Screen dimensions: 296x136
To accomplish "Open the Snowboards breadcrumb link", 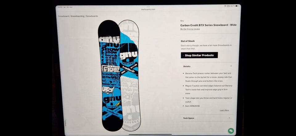I will [92, 16].
